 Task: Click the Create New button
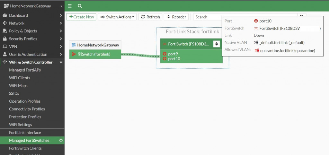point(81,17)
